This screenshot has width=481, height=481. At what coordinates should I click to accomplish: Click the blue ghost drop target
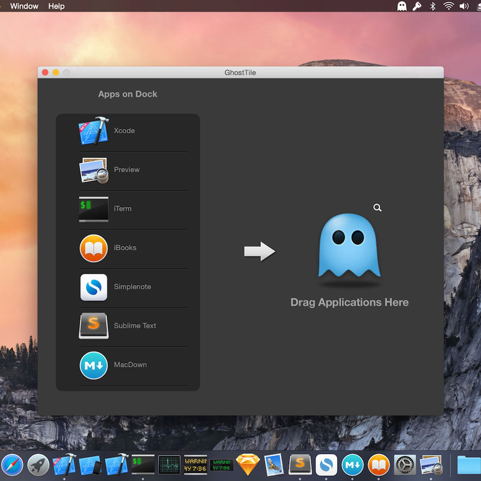coord(349,246)
